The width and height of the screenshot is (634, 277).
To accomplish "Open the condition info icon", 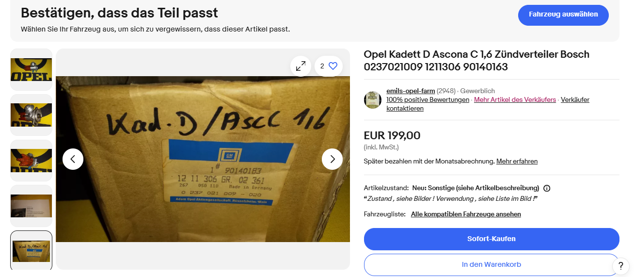I will click(x=547, y=188).
